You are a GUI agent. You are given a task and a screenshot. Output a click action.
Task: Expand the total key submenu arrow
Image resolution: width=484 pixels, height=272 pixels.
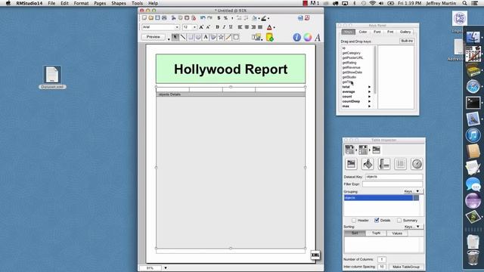[x=369, y=87]
